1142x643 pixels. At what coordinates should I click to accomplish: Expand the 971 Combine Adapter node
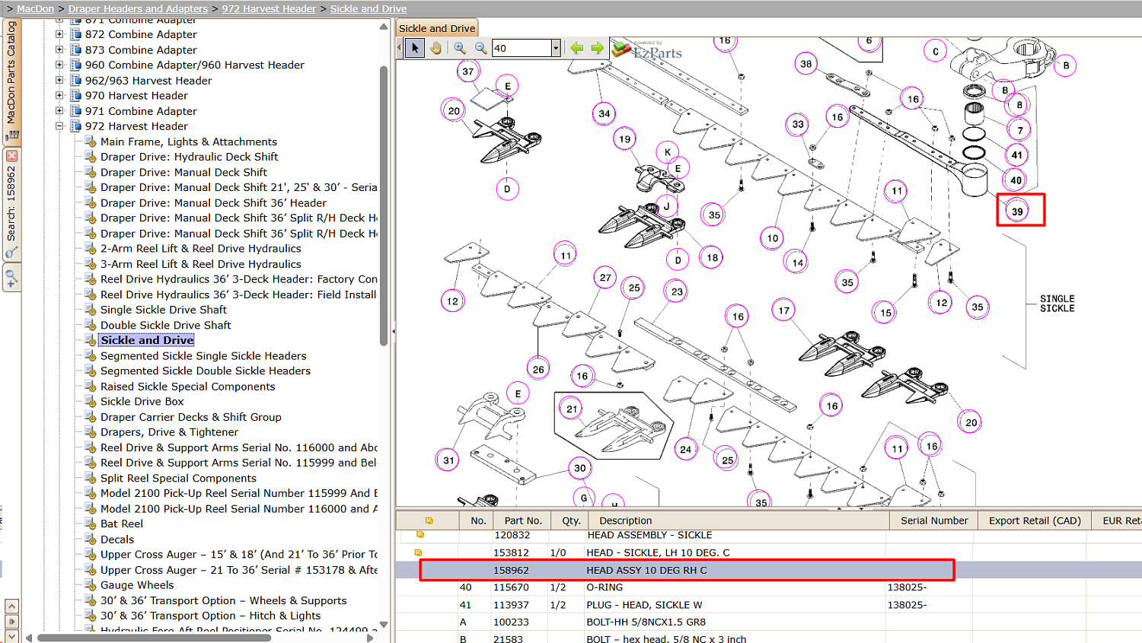(x=59, y=111)
